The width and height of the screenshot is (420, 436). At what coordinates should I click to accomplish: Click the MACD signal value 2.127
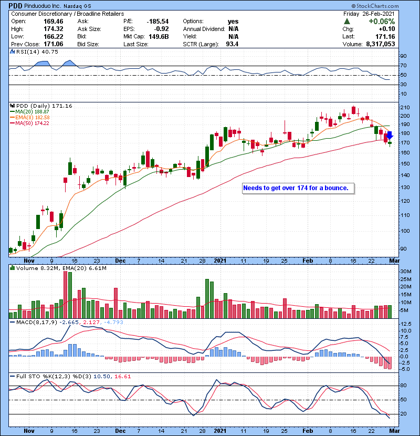(91, 323)
